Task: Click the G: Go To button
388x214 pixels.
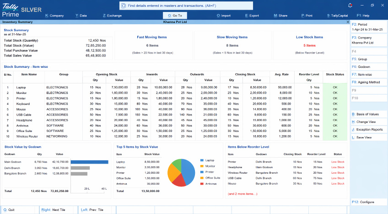Action: pyautogui.click(x=175, y=16)
